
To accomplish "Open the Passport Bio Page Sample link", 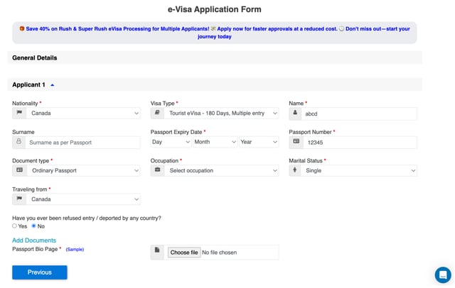I will click(75, 250).
